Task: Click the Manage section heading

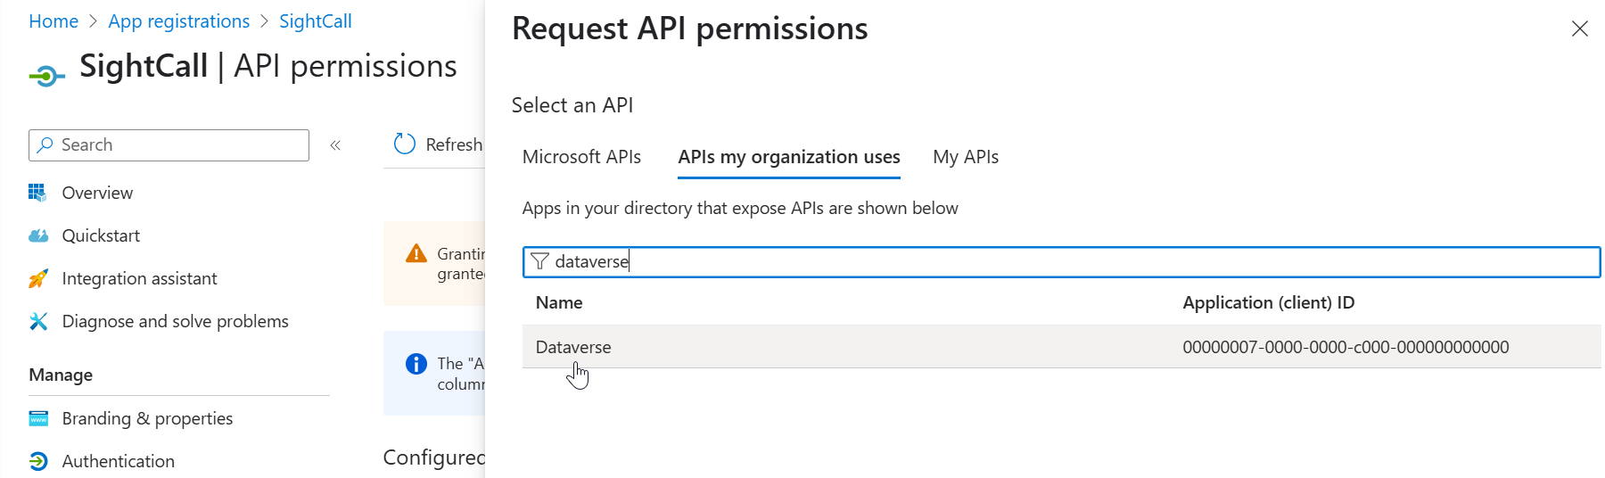Action: click(x=61, y=375)
